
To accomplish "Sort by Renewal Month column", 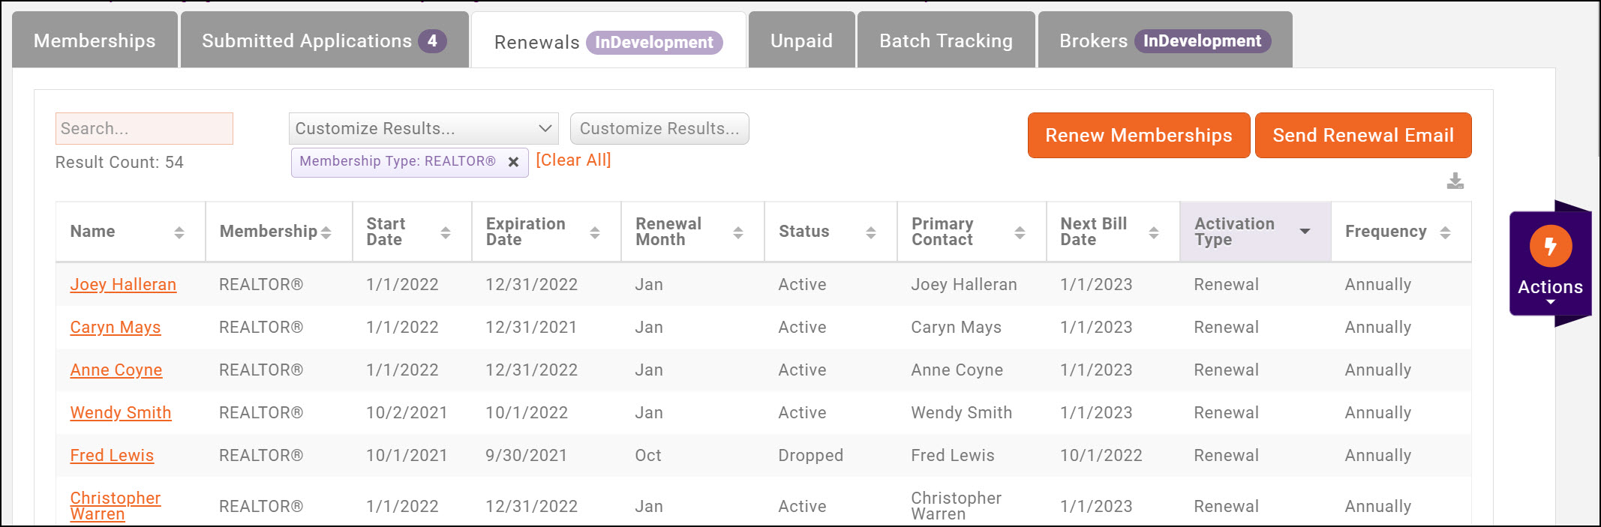I will (737, 232).
